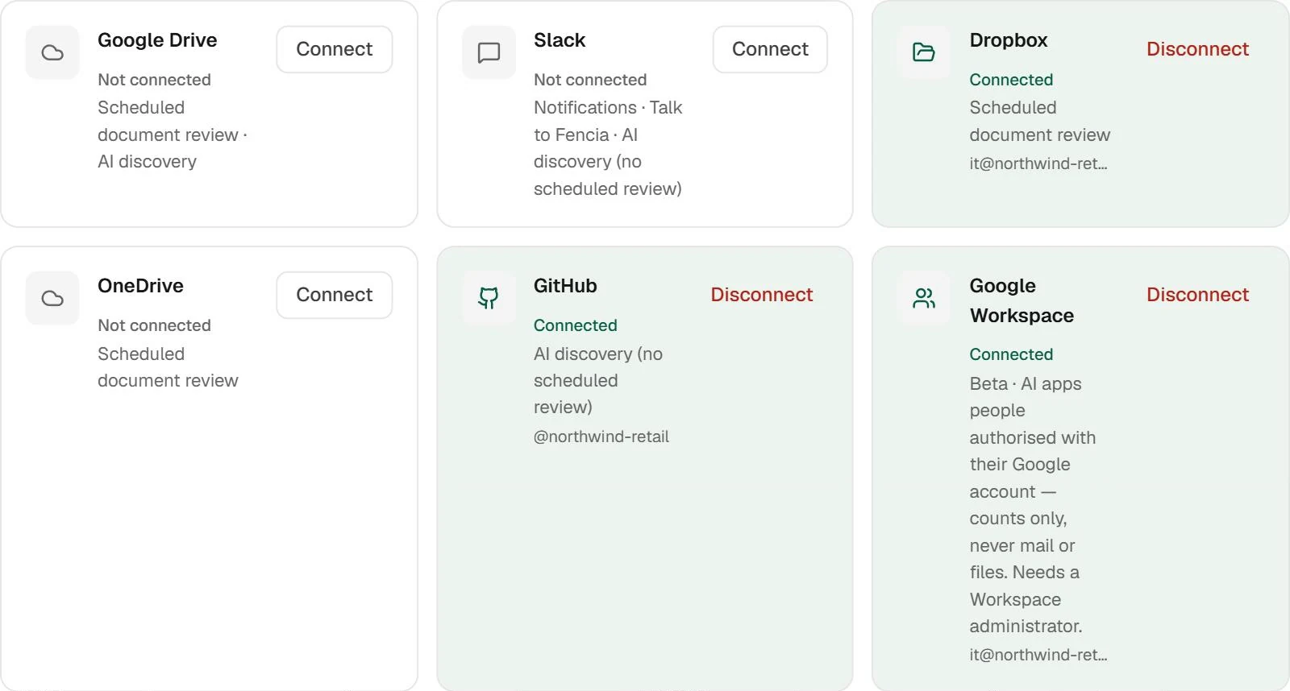
Task: Disconnect Google Workspace integration
Action: click(x=1197, y=295)
